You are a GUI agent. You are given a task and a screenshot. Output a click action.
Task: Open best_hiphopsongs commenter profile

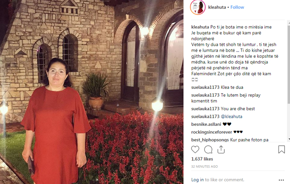[x=210, y=140]
